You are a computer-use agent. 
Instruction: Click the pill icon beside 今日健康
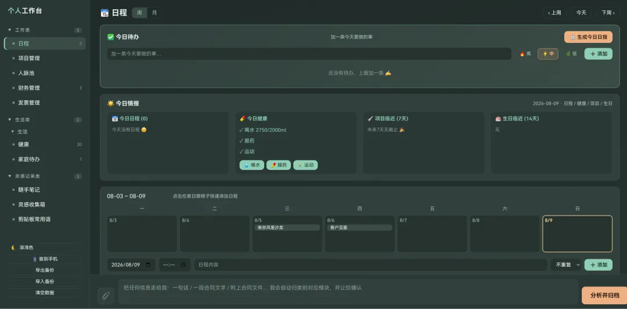[x=242, y=119]
